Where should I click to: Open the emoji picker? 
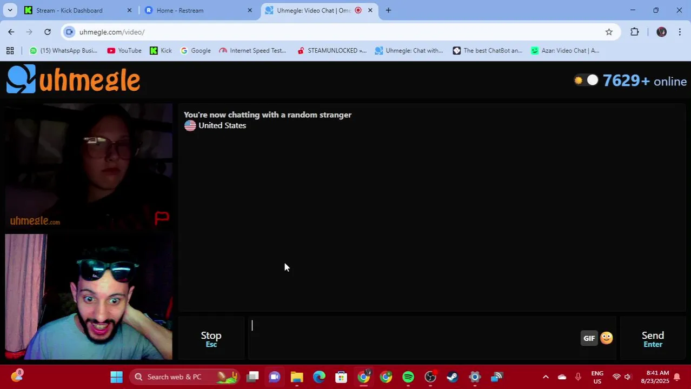click(606, 338)
